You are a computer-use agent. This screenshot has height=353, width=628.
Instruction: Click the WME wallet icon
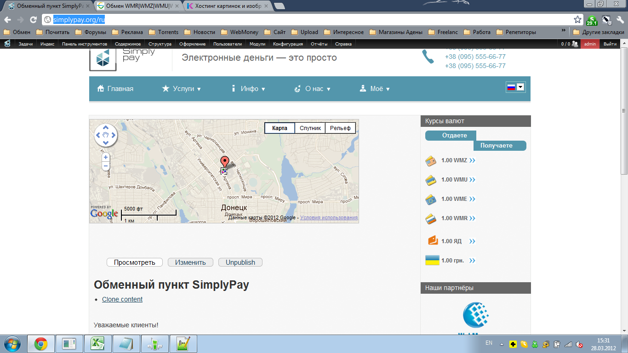[x=431, y=199]
